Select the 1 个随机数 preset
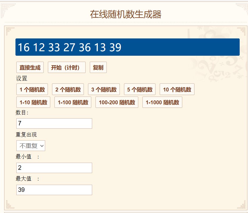 click(x=32, y=89)
